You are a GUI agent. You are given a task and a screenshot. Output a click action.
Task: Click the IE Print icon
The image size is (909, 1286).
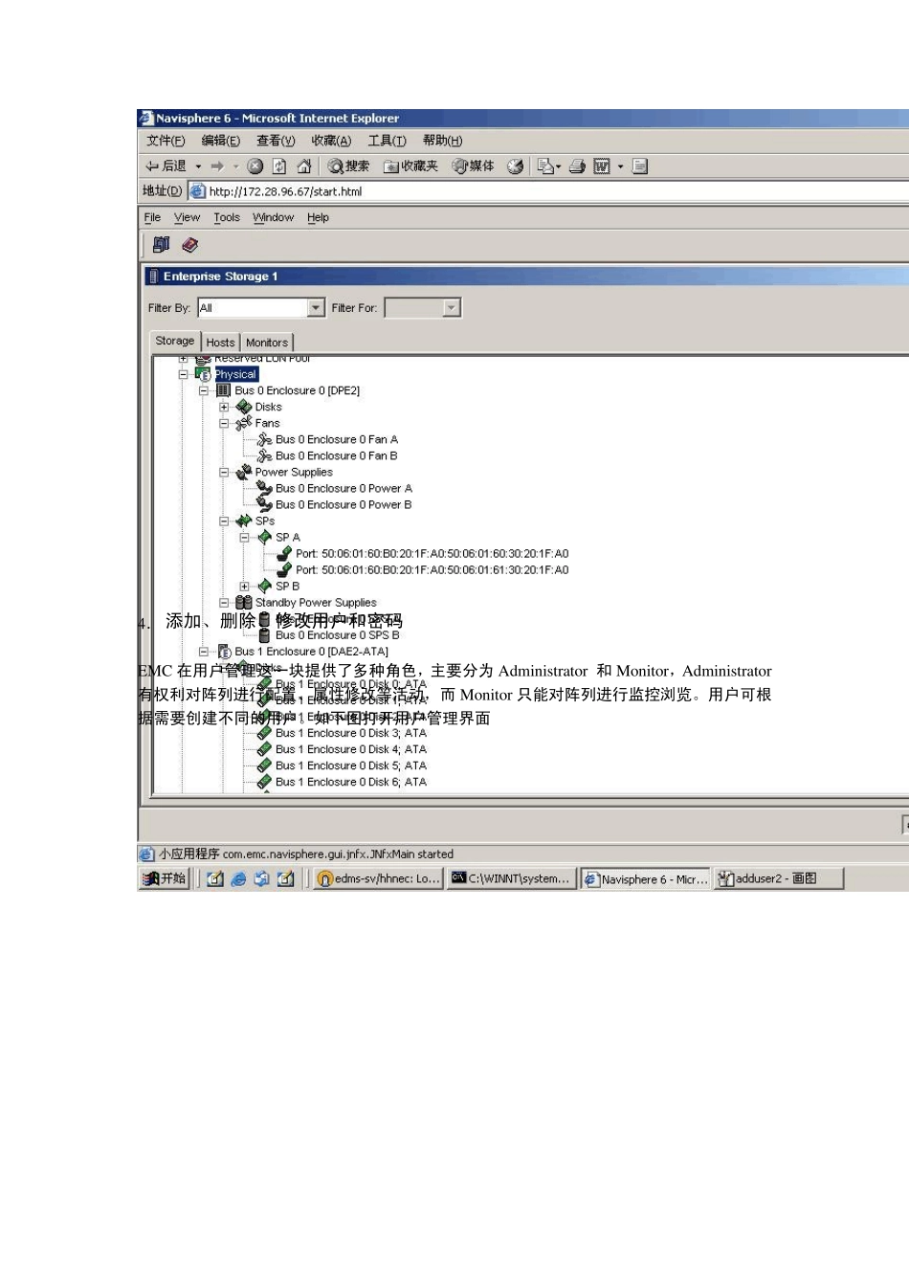tap(577, 166)
